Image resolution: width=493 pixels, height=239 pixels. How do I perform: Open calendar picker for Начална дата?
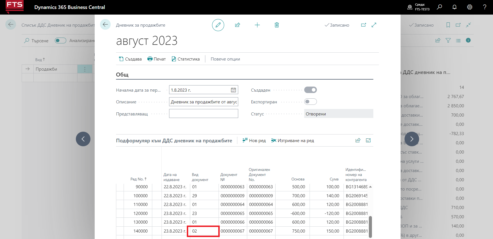click(233, 90)
